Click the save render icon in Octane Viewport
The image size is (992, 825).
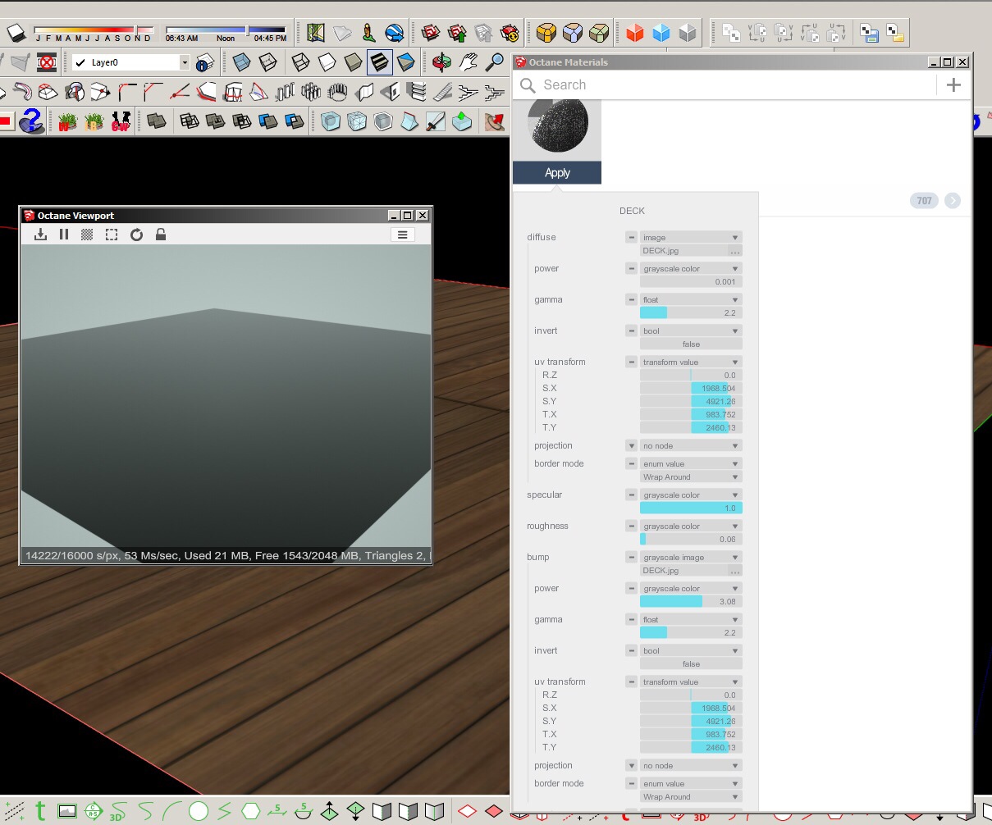[x=40, y=235]
